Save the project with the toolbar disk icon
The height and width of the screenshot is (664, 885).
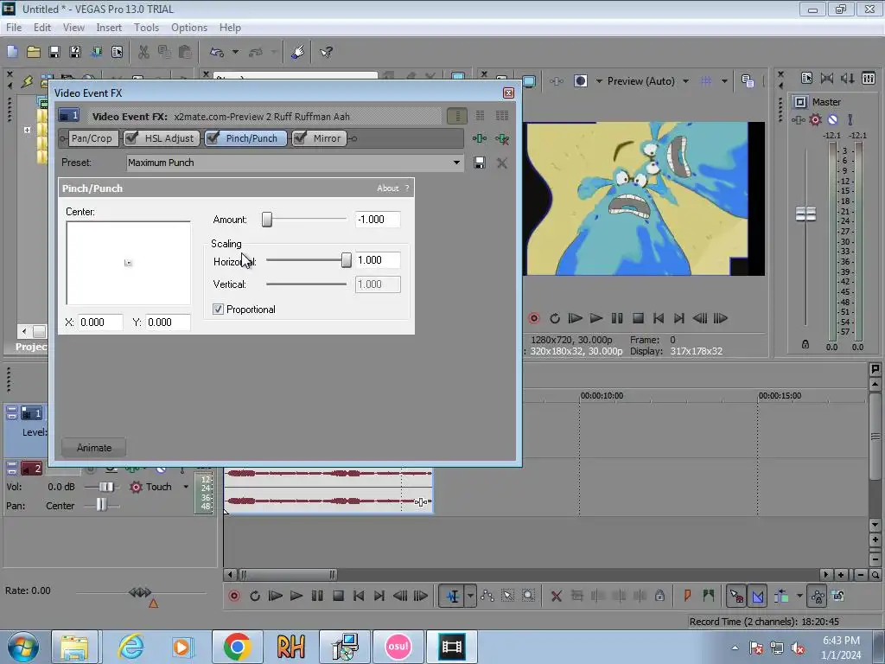(x=54, y=52)
